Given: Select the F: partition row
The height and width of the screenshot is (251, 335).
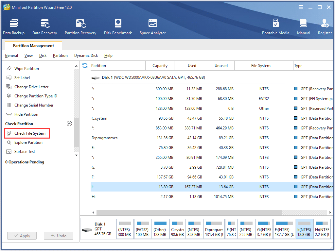Looking at the screenshot, I should click(212, 177).
